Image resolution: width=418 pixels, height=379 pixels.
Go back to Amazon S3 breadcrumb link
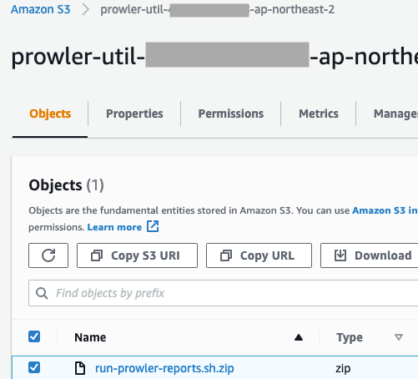click(x=41, y=9)
